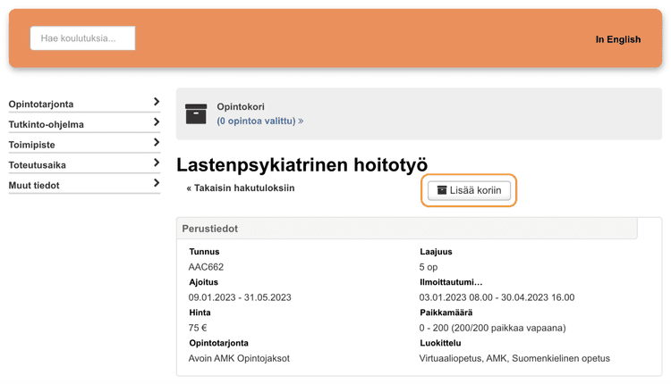The height and width of the screenshot is (384, 671).
Task: Expand Toimipiste chevron arrow
Action: 157,142
